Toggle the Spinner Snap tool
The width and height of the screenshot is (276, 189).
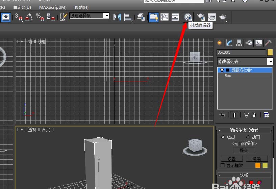coord(51,17)
